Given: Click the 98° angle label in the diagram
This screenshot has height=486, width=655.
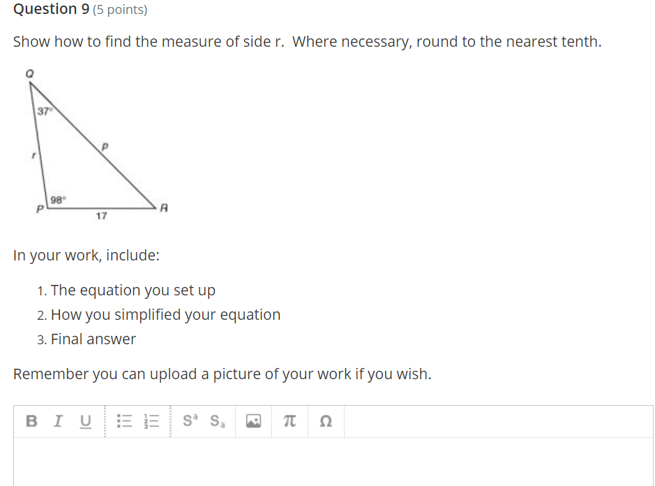Looking at the screenshot, I should 57,200.
